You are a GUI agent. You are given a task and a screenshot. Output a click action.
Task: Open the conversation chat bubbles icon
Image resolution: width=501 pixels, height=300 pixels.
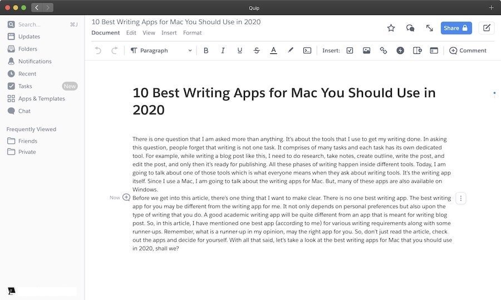tap(410, 28)
